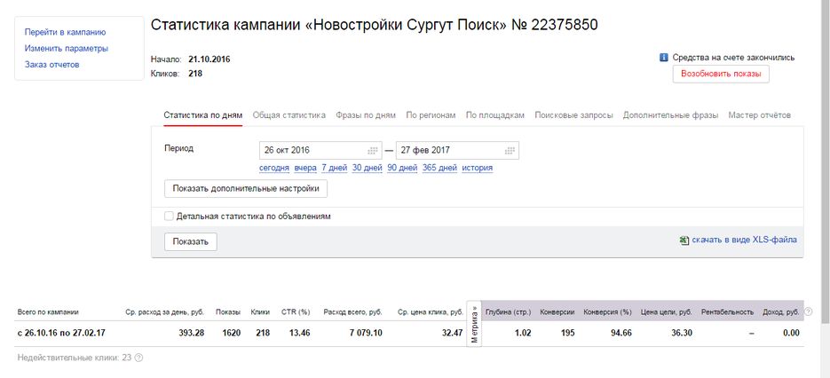Enable Детальная статистика по объявлениям checkbox
Image resolution: width=830 pixels, height=378 pixels.
coord(169,216)
